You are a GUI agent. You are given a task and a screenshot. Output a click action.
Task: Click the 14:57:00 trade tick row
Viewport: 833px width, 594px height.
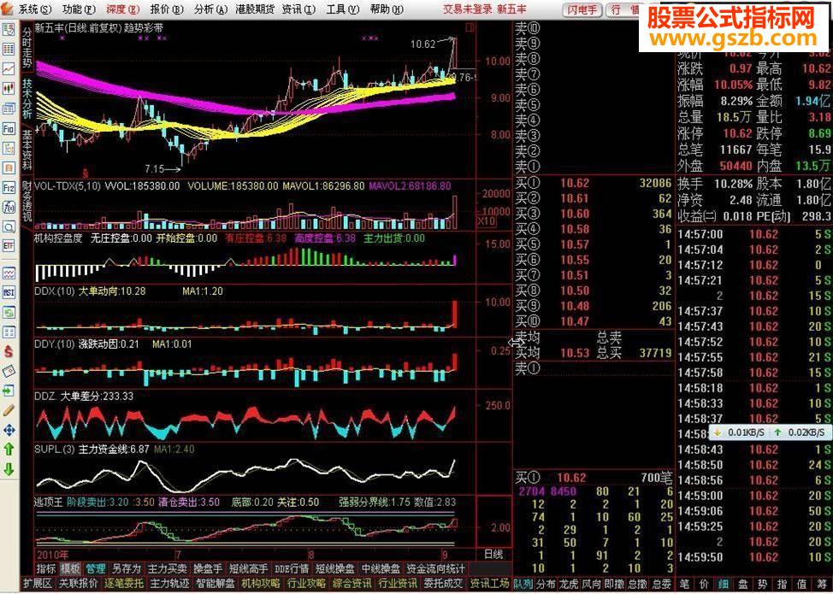click(754, 234)
